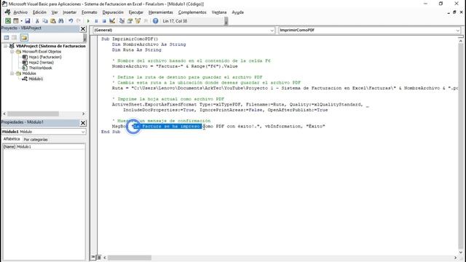
Task: Click the Toolbox icon in toolbar
Action: [x=146, y=21]
